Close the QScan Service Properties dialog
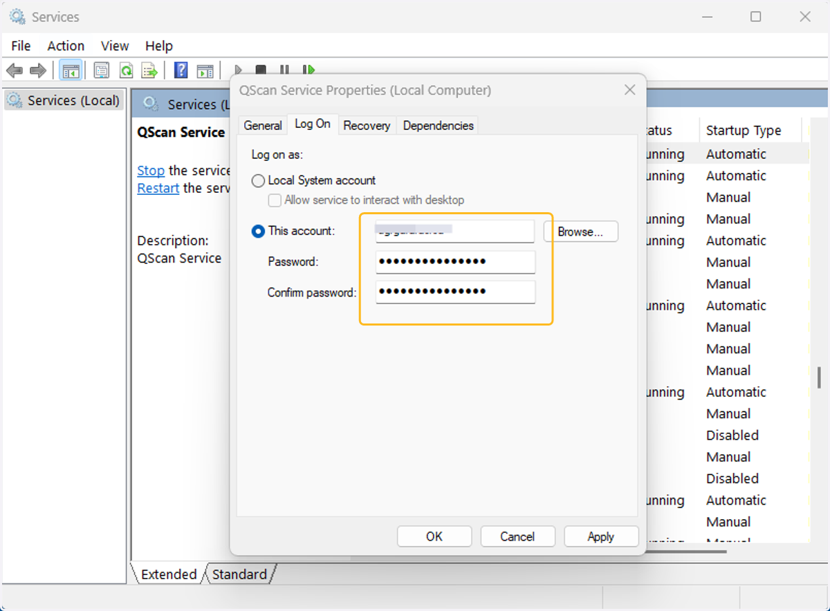 (629, 90)
